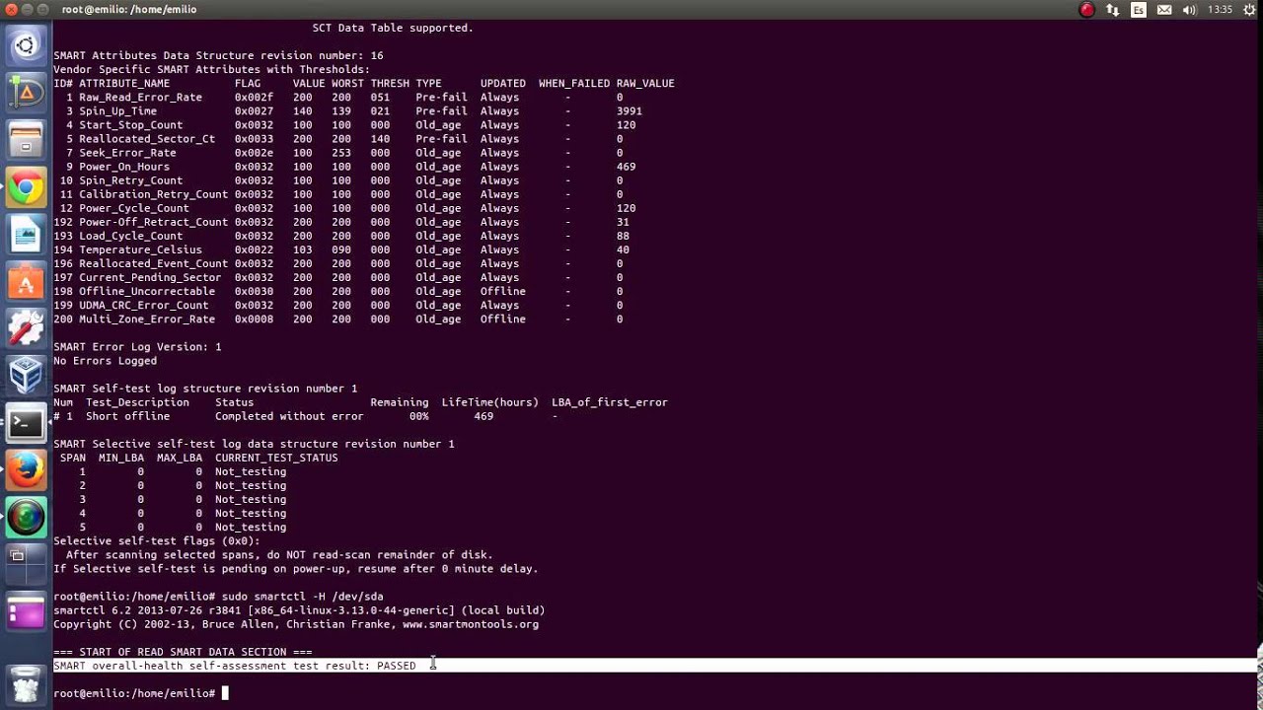Click the www.smartmontools.org URL text

pos(470,624)
